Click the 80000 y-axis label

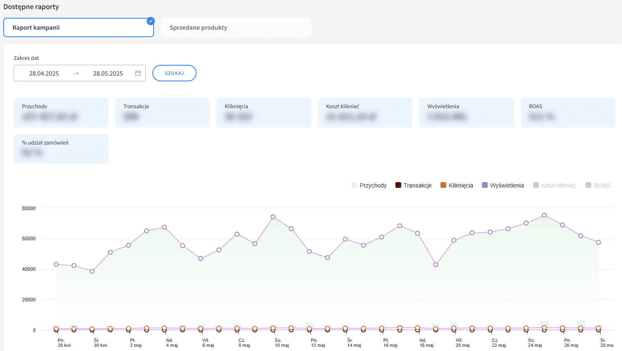[29, 209]
